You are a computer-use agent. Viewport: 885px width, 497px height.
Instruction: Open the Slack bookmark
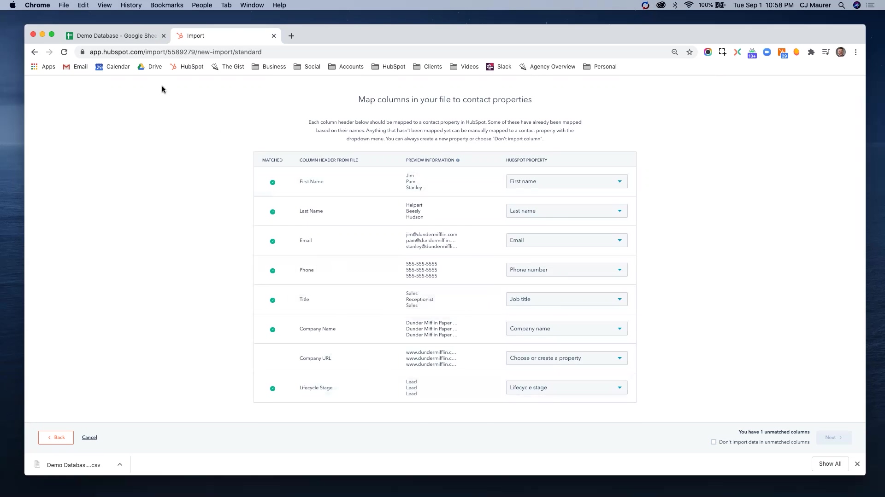click(x=499, y=67)
